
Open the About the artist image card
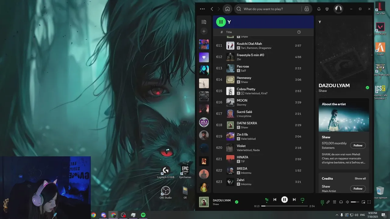(344, 115)
